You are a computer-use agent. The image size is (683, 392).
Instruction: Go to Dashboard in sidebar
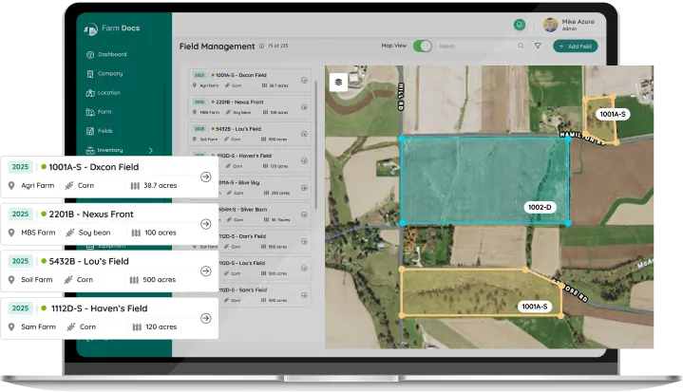[111, 54]
